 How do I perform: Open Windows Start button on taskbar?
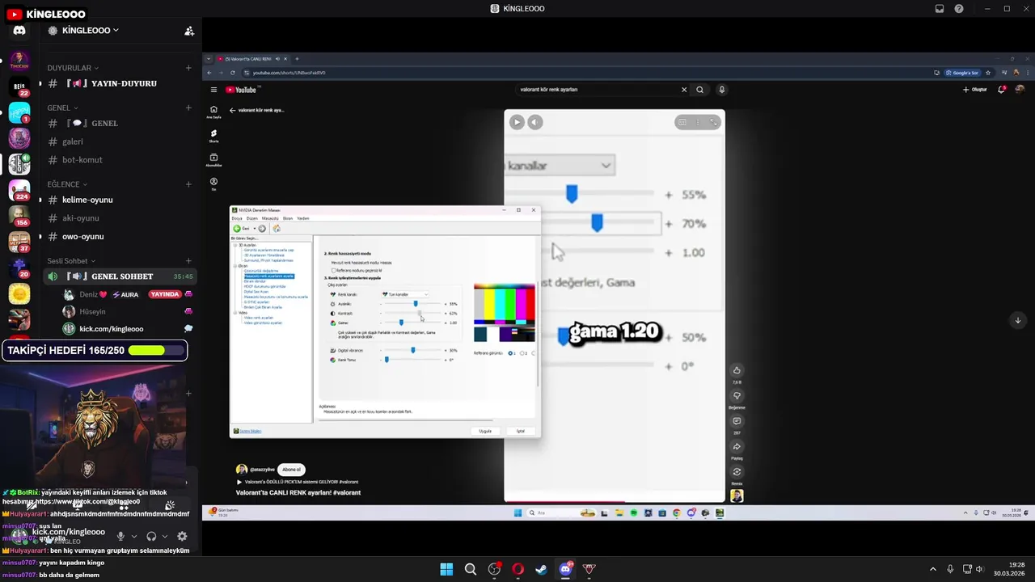[446, 569]
